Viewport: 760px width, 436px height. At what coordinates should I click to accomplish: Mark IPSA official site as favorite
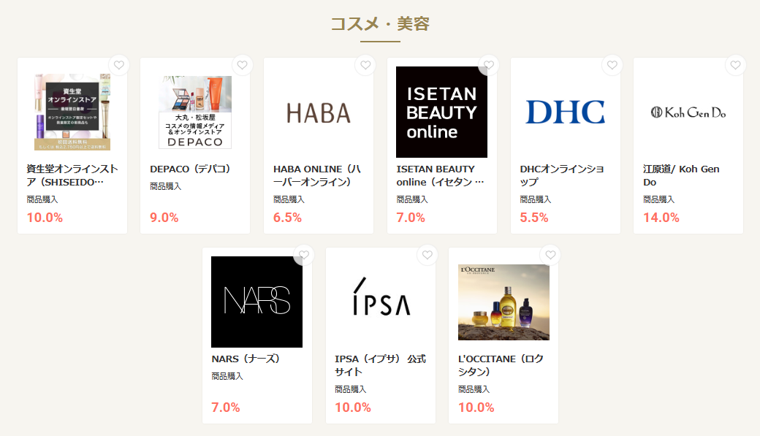[x=427, y=255]
